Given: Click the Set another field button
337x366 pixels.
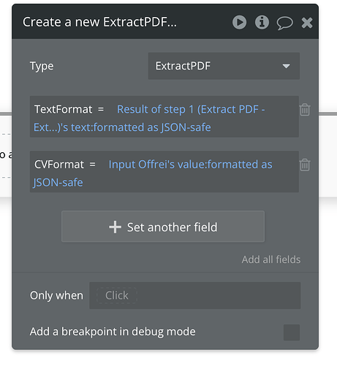Looking at the screenshot, I should click(x=163, y=227).
